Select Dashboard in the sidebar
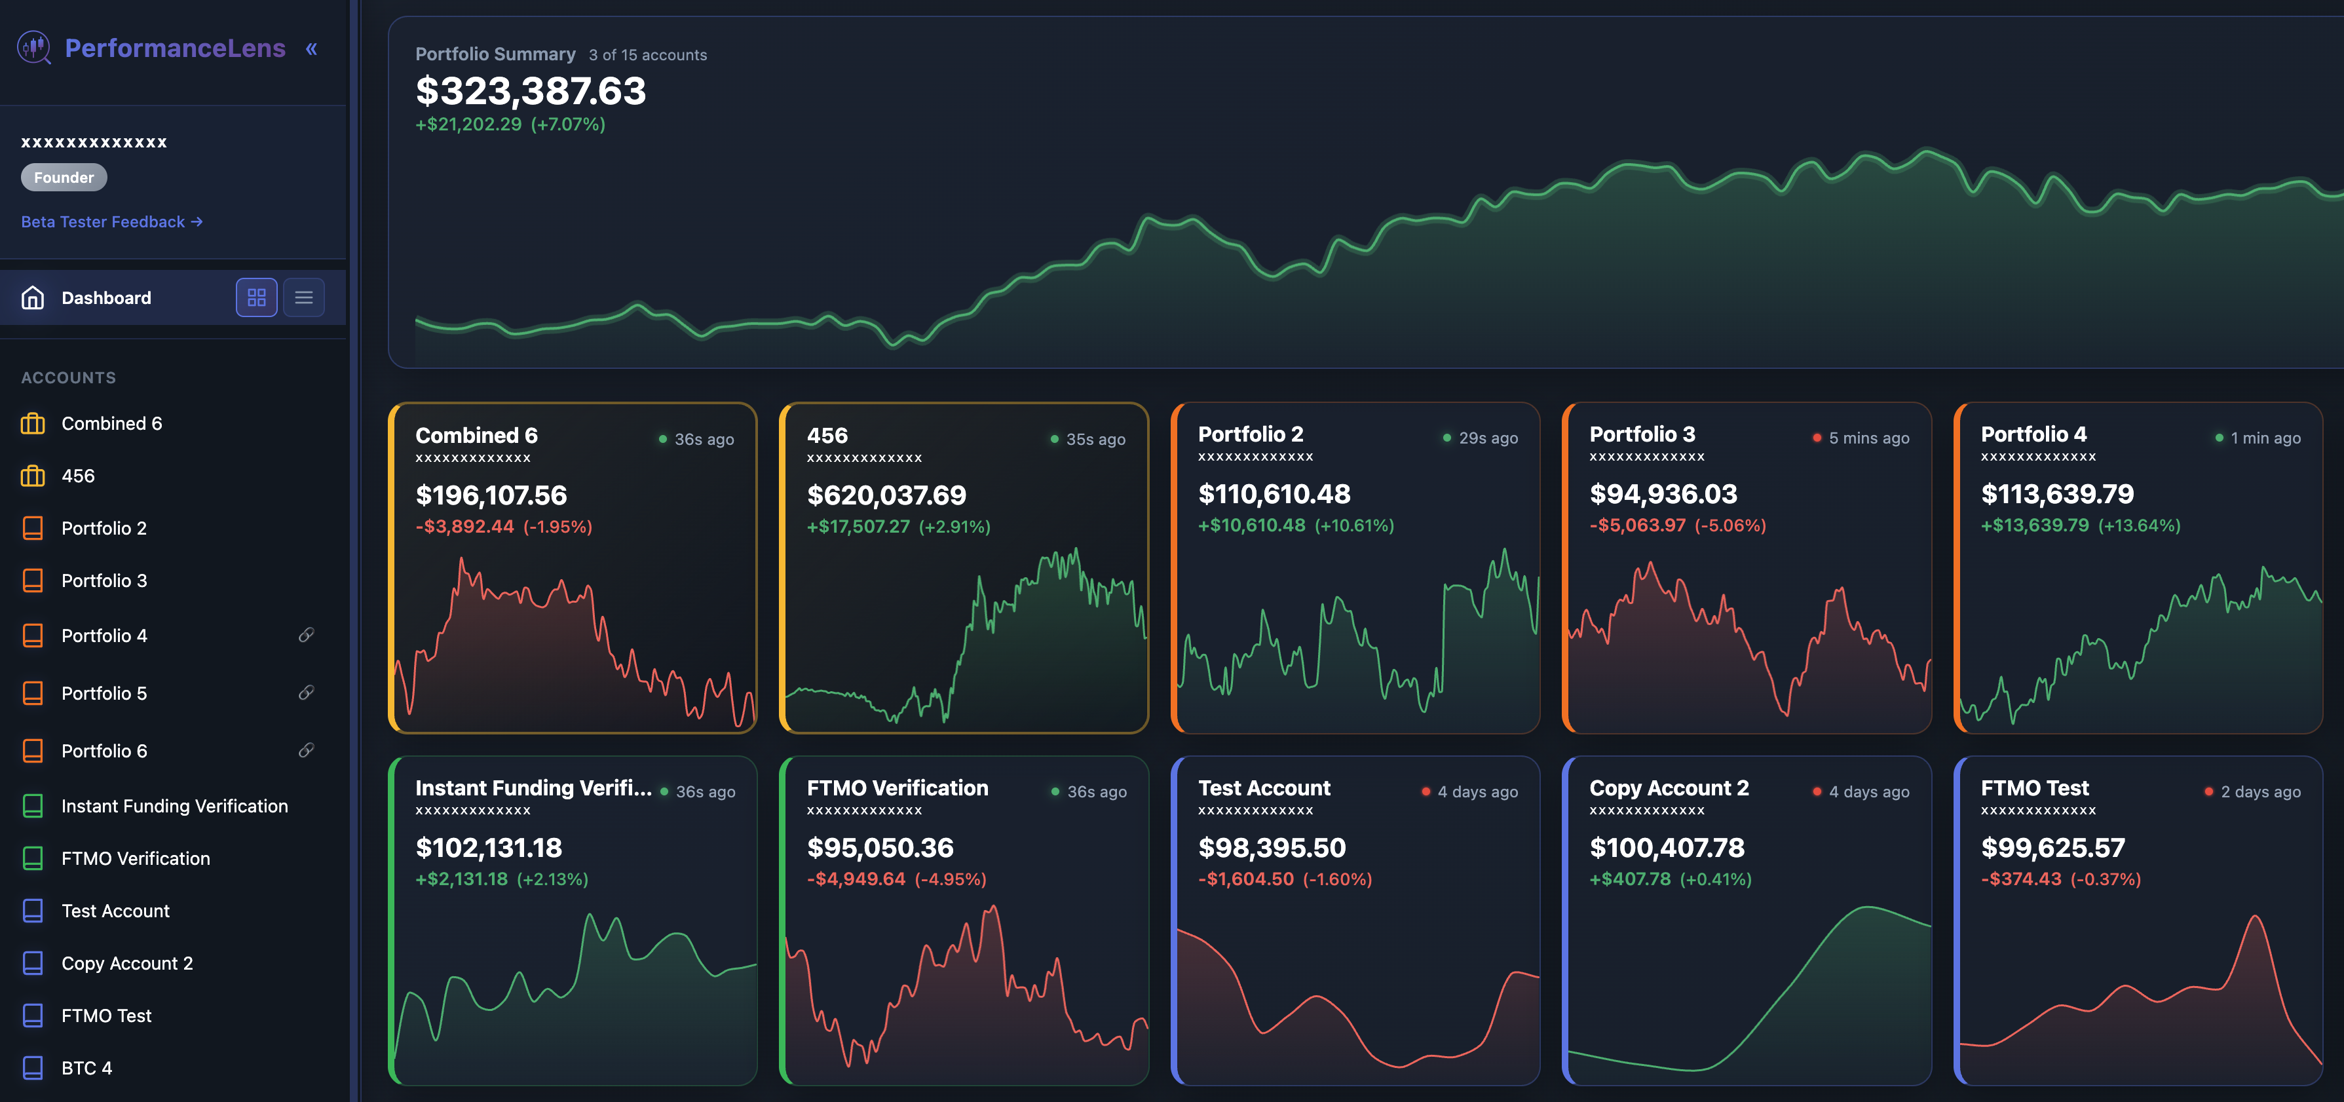The height and width of the screenshot is (1102, 2344). tap(107, 297)
